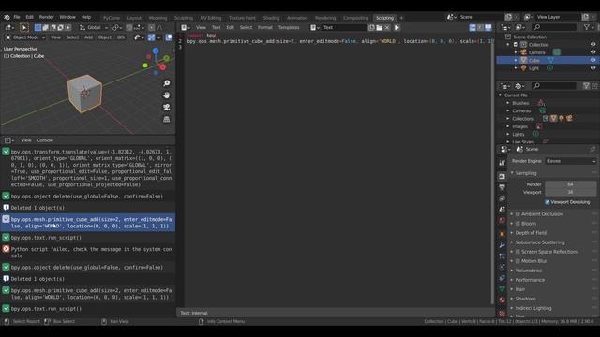600x337 pixels.
Task: Open the Window menu
Action: pos(67,17)
